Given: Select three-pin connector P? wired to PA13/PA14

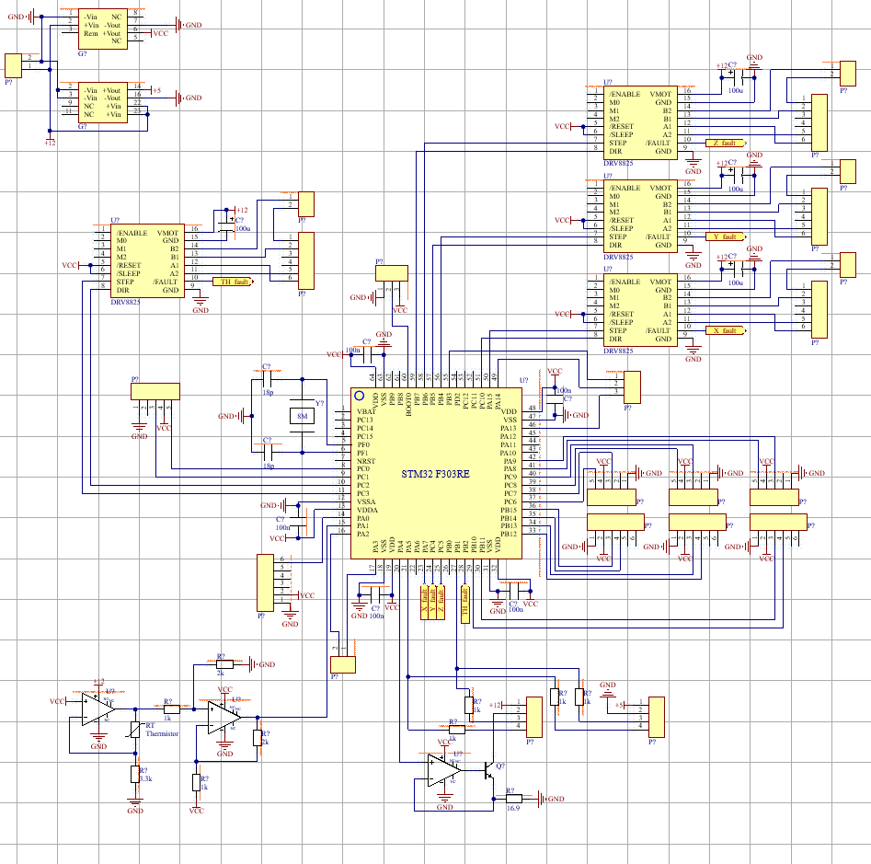Looking at the screenshot, I should pyautogui.click(x=632, y=386).
